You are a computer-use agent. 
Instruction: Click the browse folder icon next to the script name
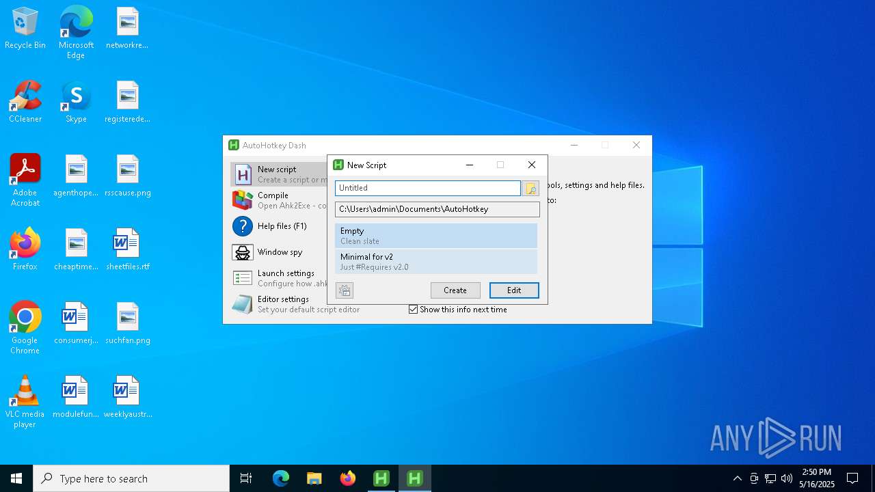click(x=530, y=188)
